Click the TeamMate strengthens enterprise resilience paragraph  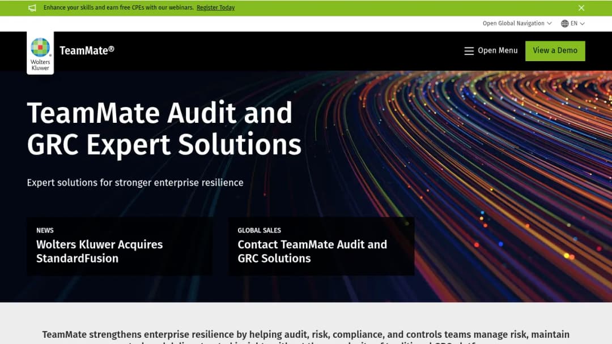tap(305, 337)
